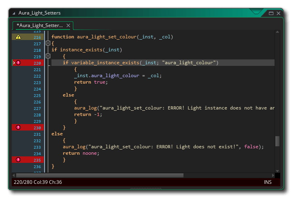Viewport: 292px width, 198px height.
Task: Click the 'else' keyword on line 225
Action: pyautogui.click(x=68, y=95)
